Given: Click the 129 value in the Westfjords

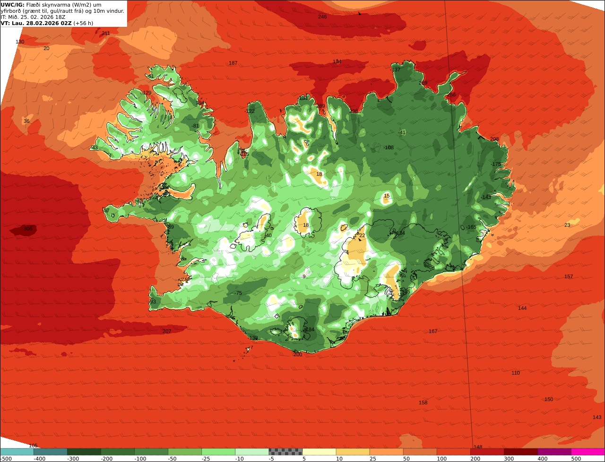Looking at the screenshot, I should coord(147,93).
